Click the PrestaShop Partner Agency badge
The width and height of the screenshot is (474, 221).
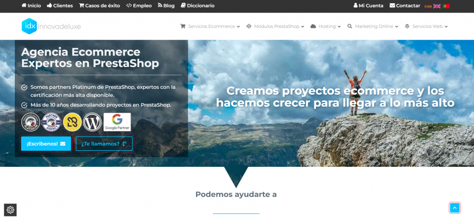tap(51, 122)
